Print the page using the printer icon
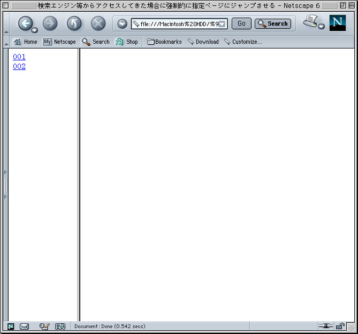The width and height of the screenshot is (358, 334). [x=310, y=21]
